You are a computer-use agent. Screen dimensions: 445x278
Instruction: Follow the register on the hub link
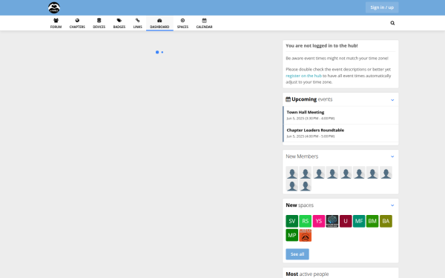[x=303, y=76]
